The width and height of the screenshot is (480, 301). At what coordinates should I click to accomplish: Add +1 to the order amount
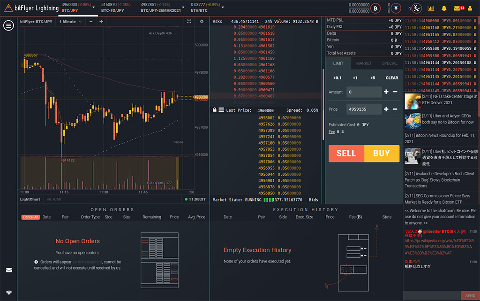355,78
